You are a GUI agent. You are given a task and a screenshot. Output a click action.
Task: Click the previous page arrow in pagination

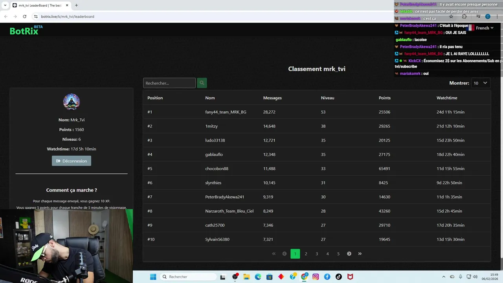point(285,254)
